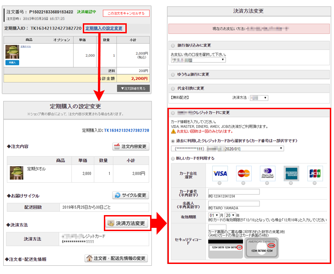Image resolution: width=334 pixels, height=274 pixels.
Task: Open the お支払い先の口座 bank account dropdown
Action: click(x=198, y=60)
